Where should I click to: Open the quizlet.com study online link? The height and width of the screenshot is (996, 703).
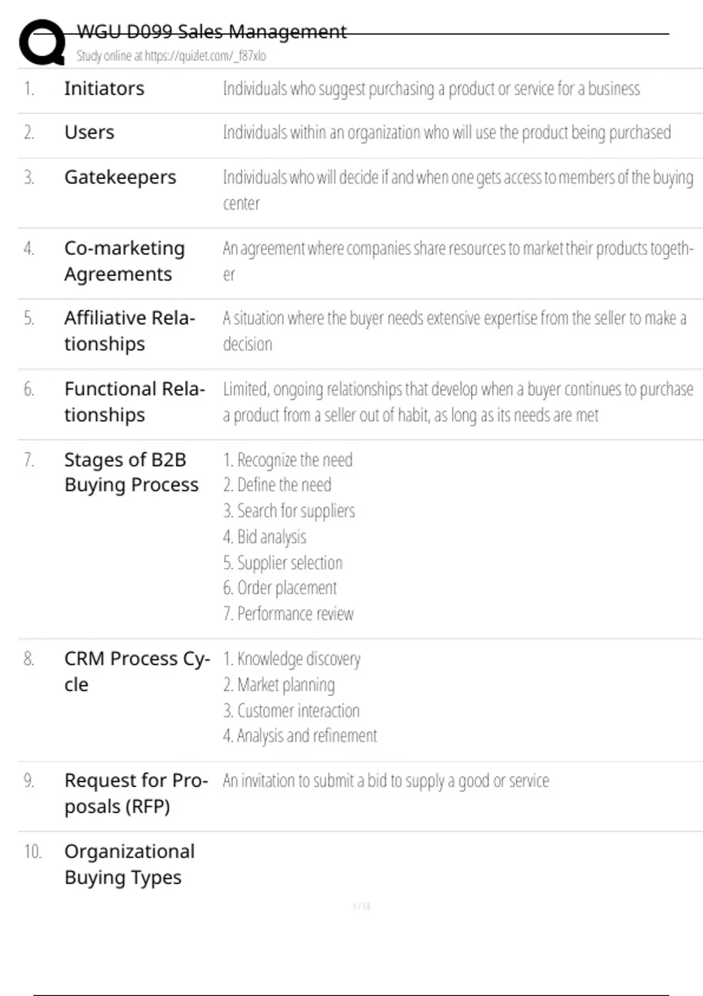click(171, 56)
